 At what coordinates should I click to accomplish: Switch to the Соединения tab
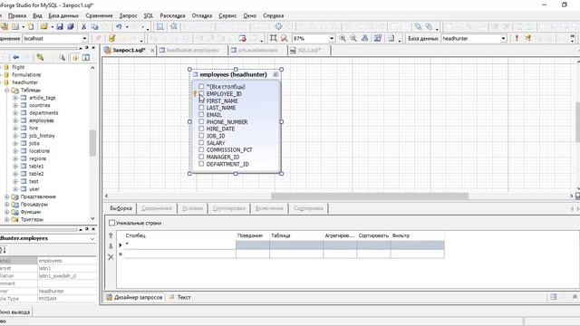coord(157,208)
